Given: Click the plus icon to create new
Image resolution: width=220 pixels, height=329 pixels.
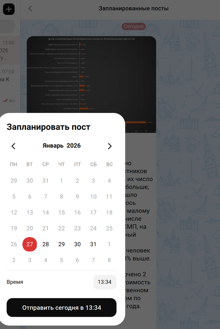Looking at the screenshot, I should tap(9, 9).
